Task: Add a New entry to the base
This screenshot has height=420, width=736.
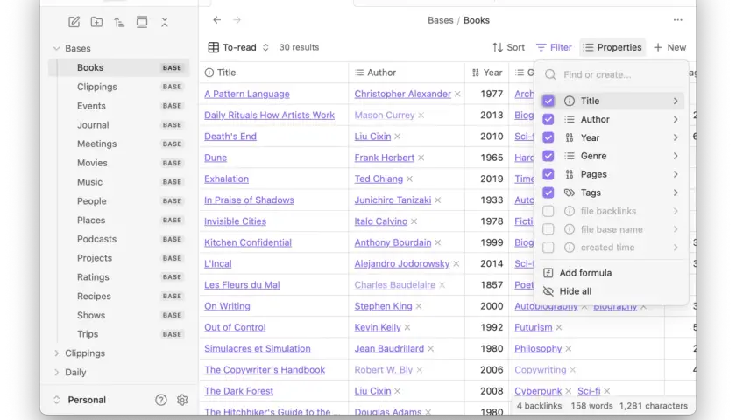Action: [669, 47]
